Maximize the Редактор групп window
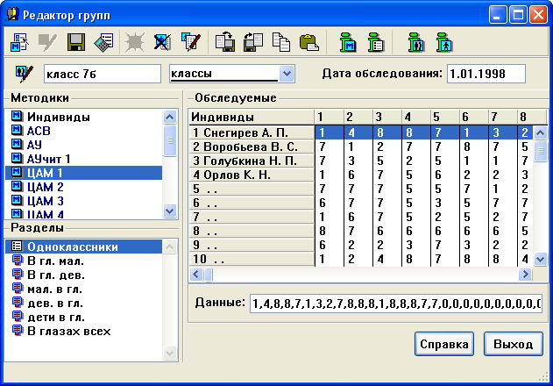Viewport: 553px width, 386px height. coord(518,15)
